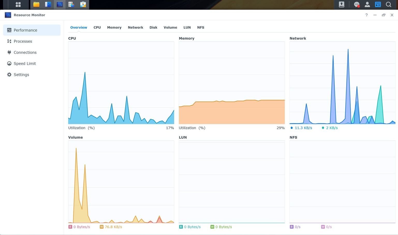
Task: Open Control Panel taskbar icon
Action: pyautogui.click(x=48, y=4)
